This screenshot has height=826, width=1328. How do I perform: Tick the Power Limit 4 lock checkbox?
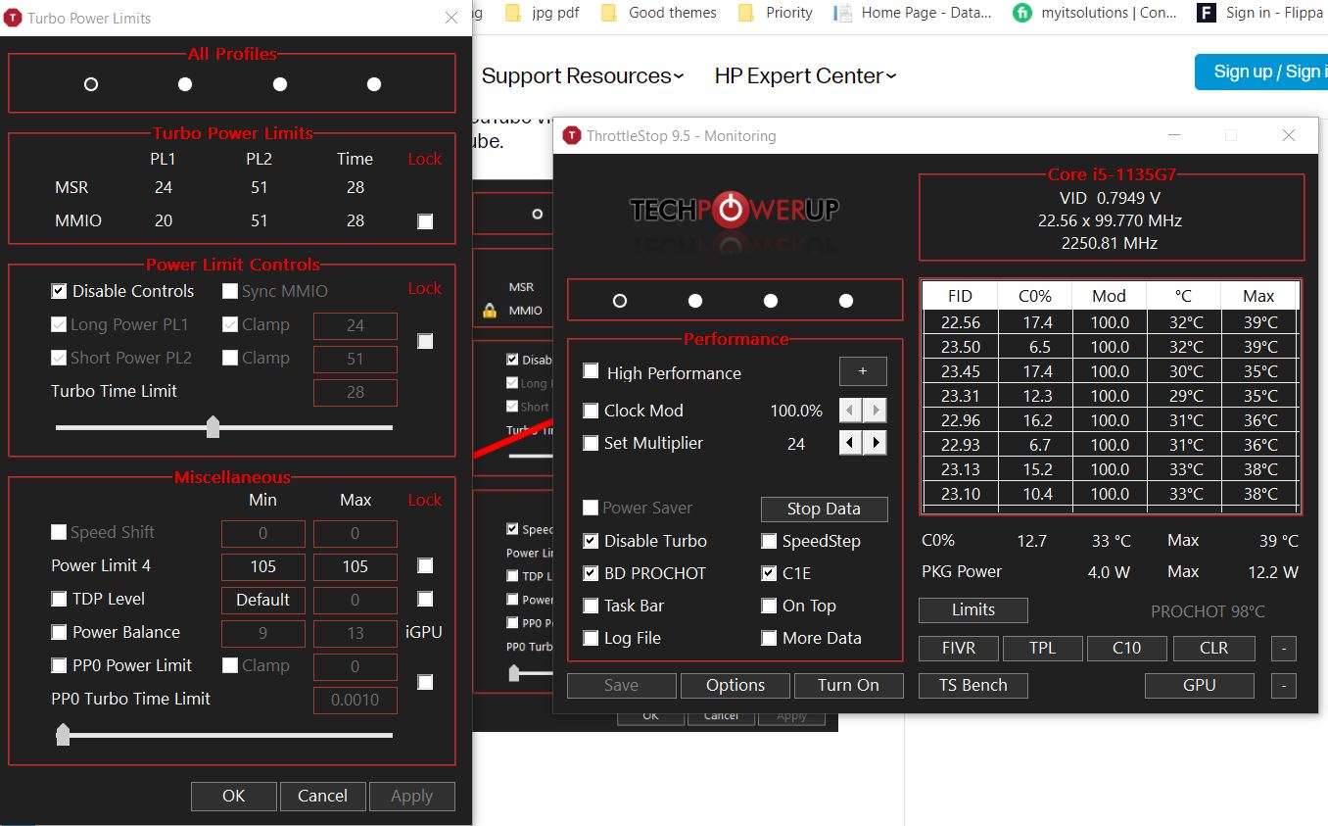[x=425, y=565]
